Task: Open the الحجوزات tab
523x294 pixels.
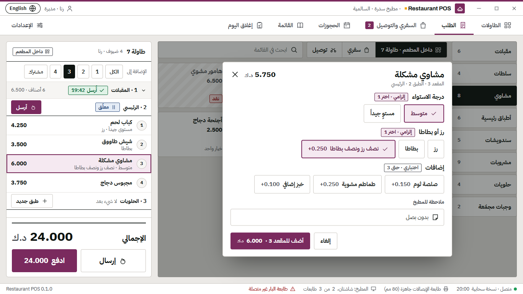Action: tap(334, 25)
